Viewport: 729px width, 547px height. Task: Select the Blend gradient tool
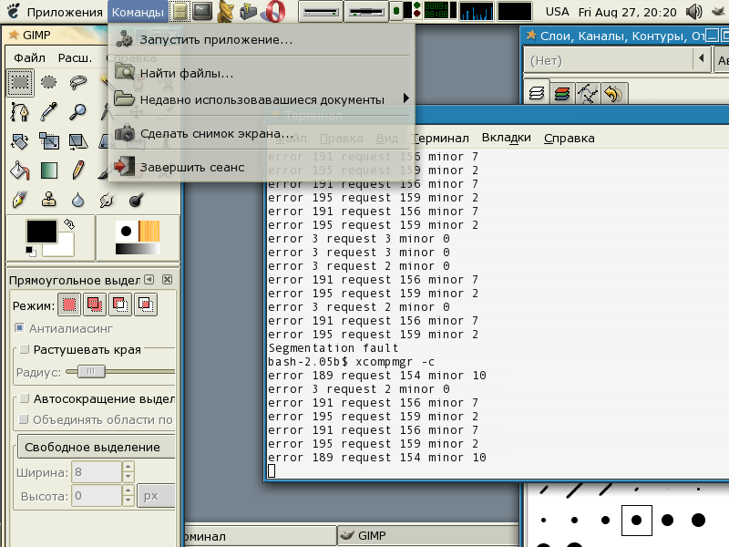tap(49, 170)
